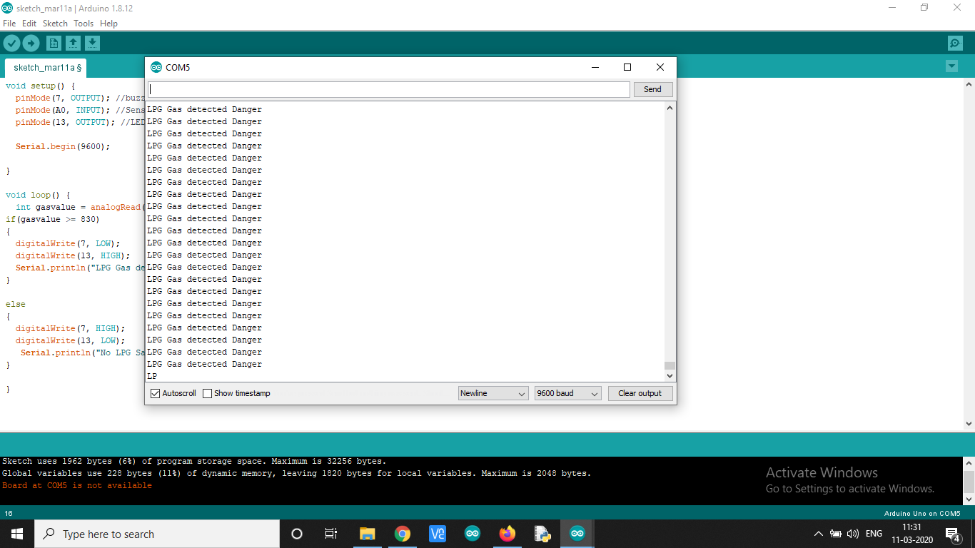Click the ENG language indicator in the tray
Viewport: 975px width, 548px height.
pyautogui.click(x=874, y=534)
